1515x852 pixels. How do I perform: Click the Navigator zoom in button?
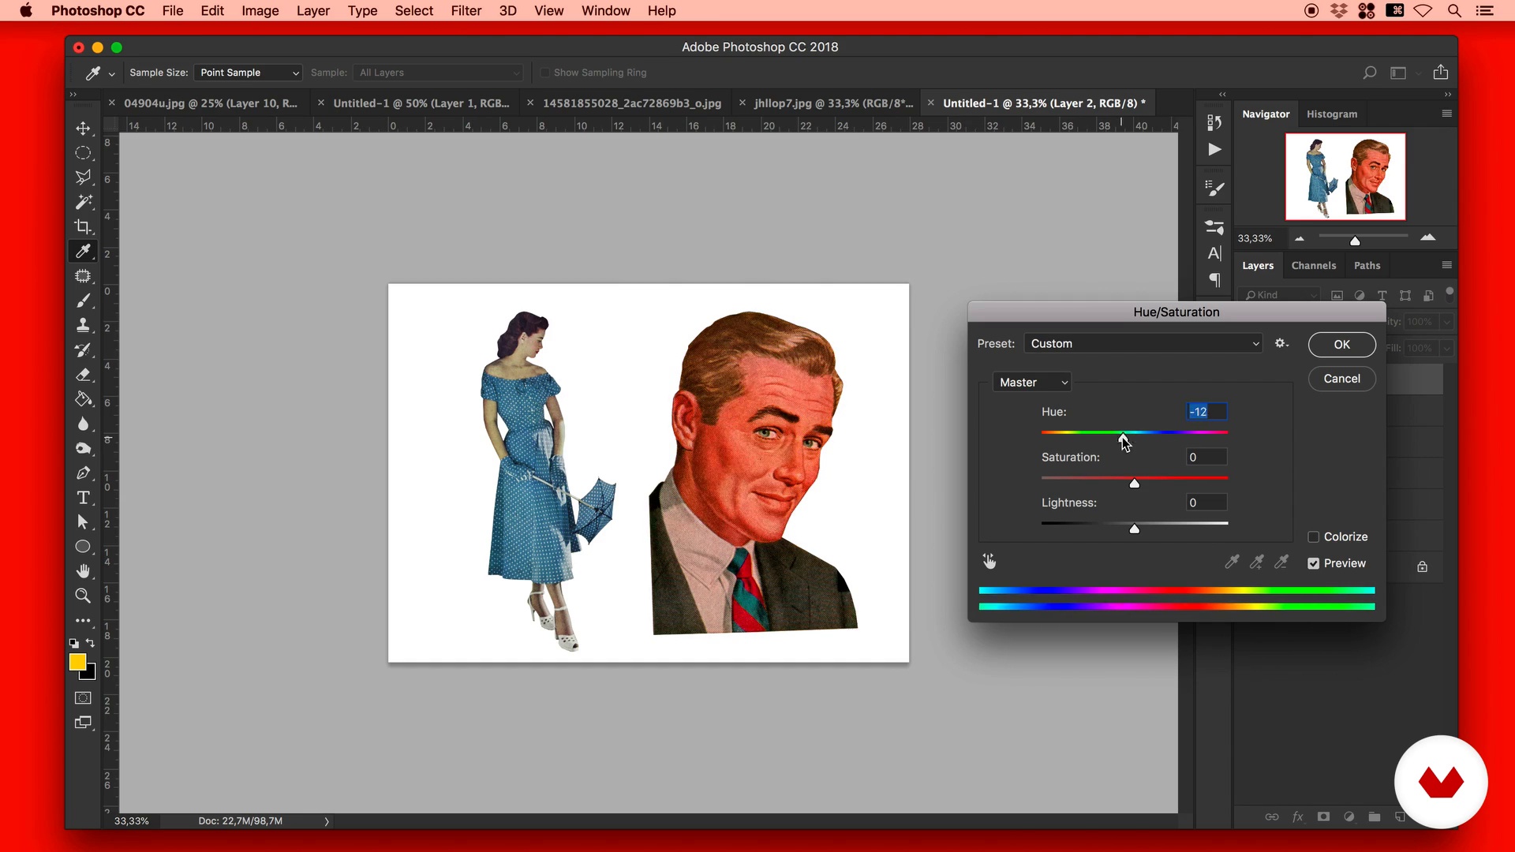pos(1427,237)
